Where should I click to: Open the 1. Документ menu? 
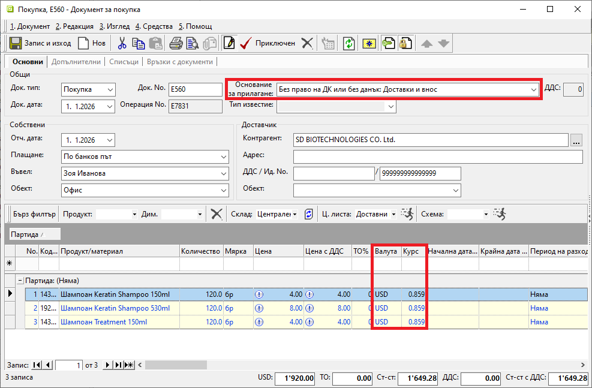click(30, 26)
